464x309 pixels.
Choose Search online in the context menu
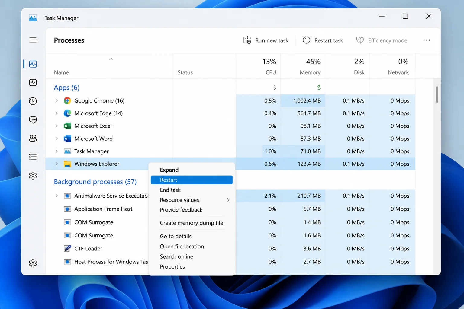pyautogui.click(x=192, y=256)
